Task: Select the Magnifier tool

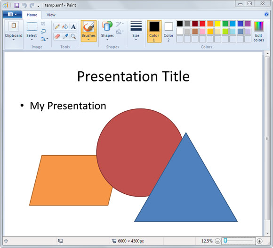Action: pyautogui.click(x=73, y=36)
